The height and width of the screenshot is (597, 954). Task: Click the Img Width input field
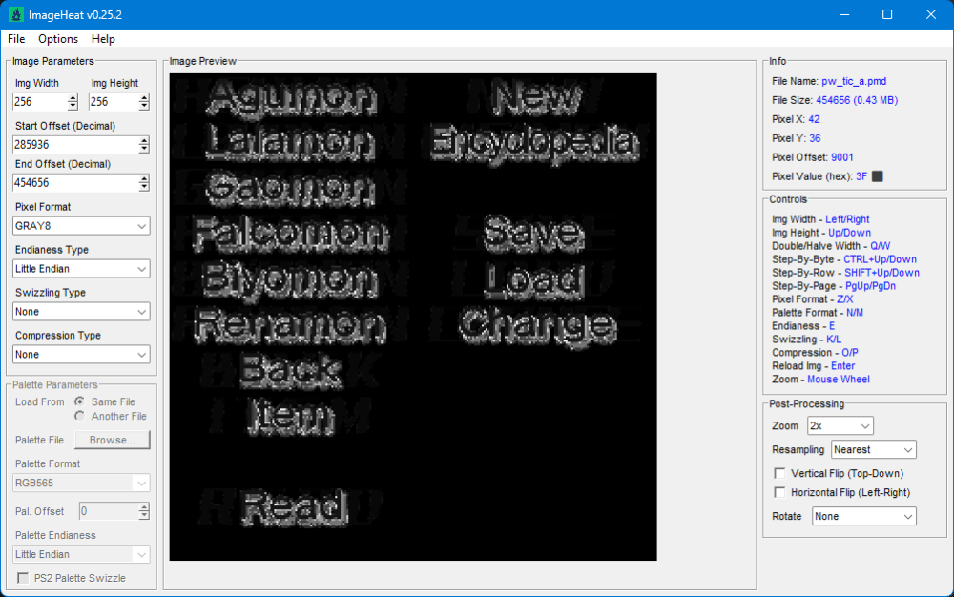[x=39, y=101]
